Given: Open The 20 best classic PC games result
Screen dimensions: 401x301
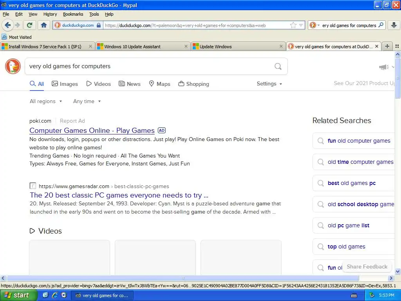Looking at the screenshot, I should tap(119, 195).
